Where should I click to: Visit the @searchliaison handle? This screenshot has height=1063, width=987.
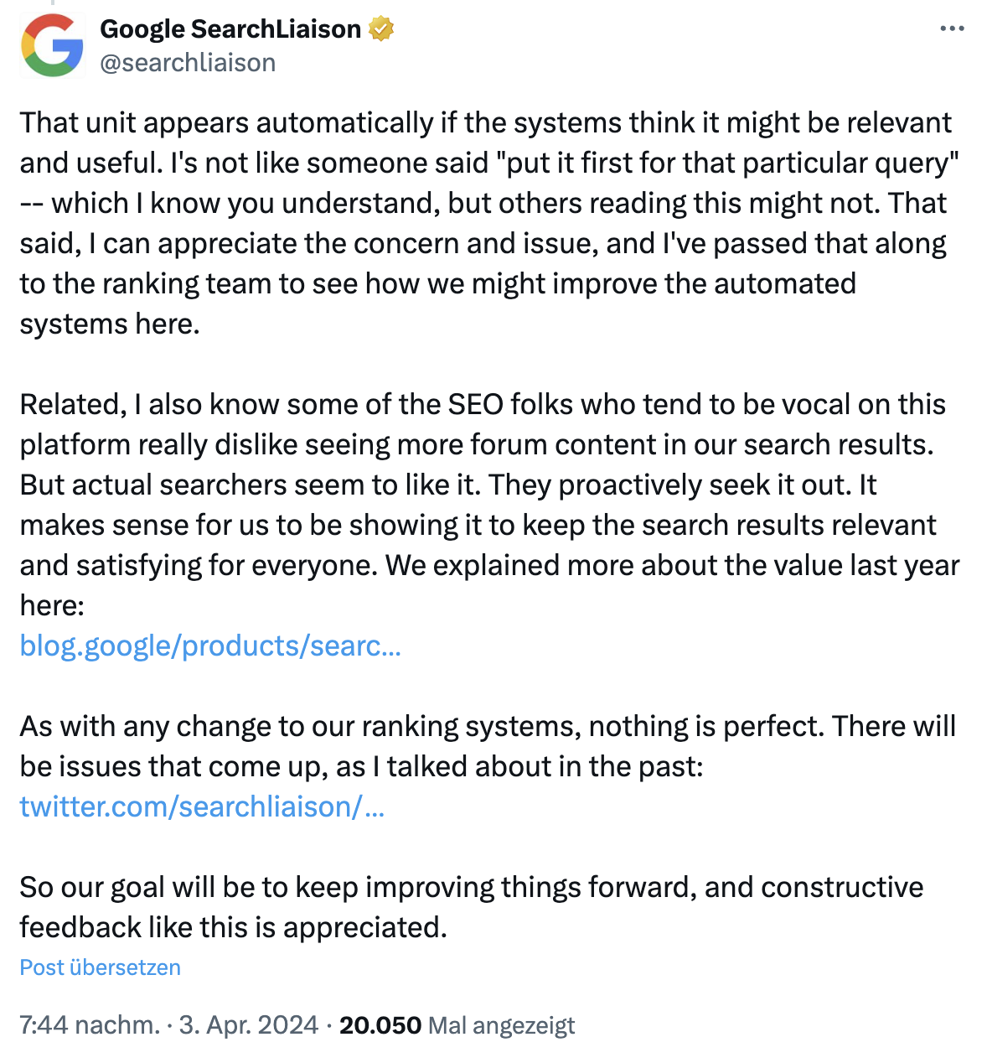[188, 62]
